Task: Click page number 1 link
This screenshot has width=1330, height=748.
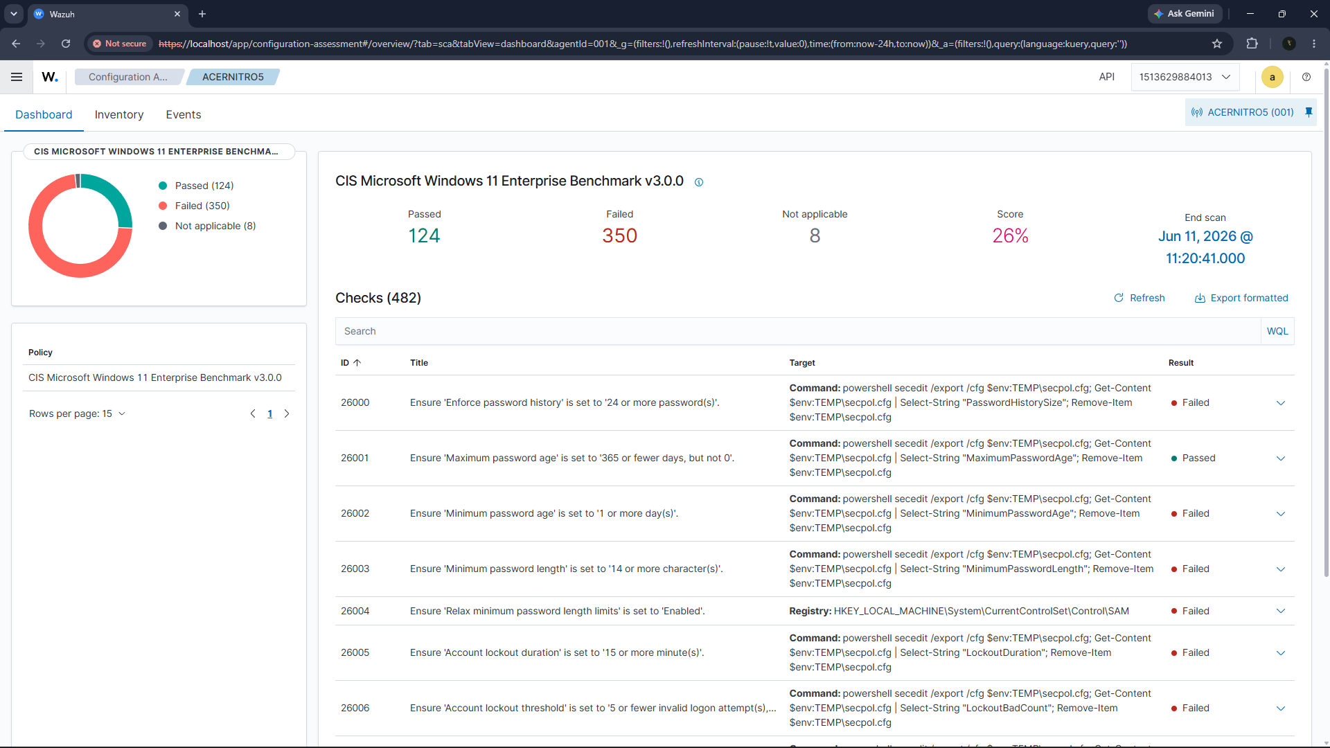Action: 270,413
